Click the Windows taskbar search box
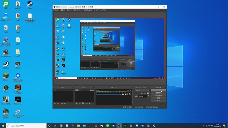 point(26,126)
